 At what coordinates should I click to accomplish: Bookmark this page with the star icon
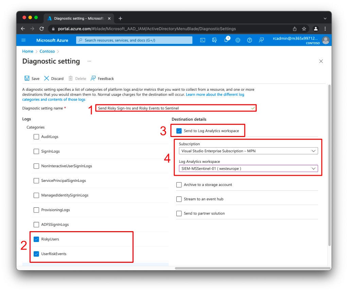click(304, 29)
